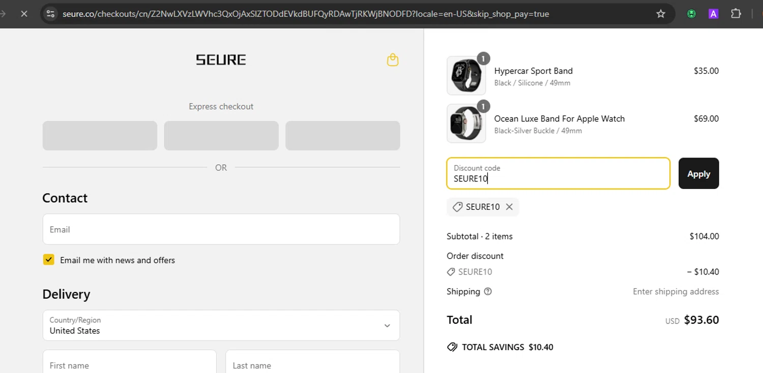Uncheck Email me with news and offers
This screenshot has height=373, width=763.
(x=48, y=260)
